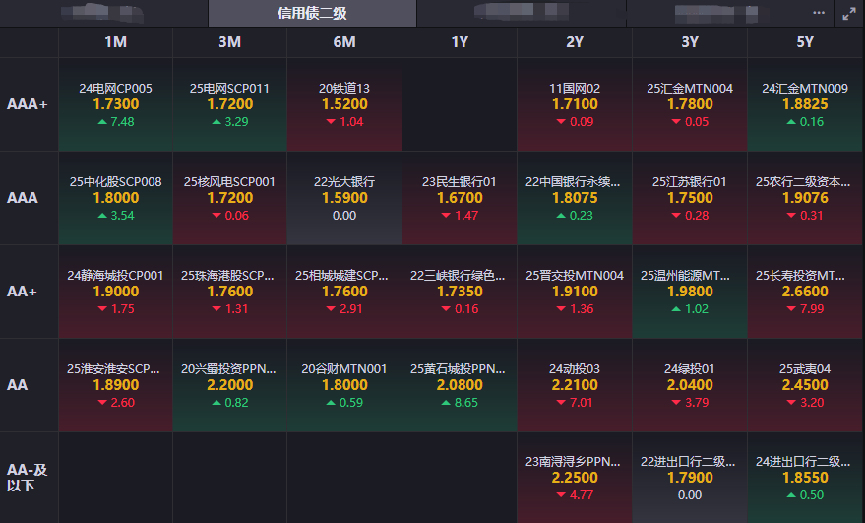This screenshot has height=523, width=865.
Task: Open the 20铁道13 bond cell
Action: click(x=344, y=104)
